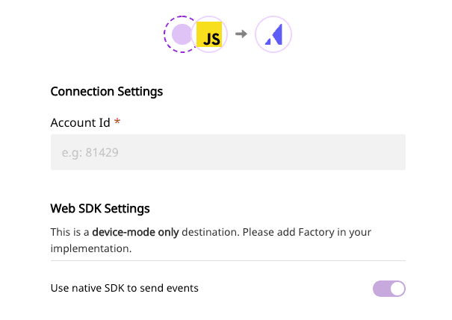Click the 'Use native SDK to send events' label
Image resolution: width=452 pixels, height=320 pixels.
pos(124,288)
